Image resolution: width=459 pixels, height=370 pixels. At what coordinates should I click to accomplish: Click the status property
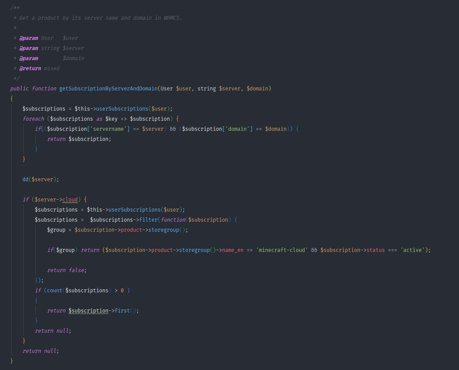coord(375,250)
